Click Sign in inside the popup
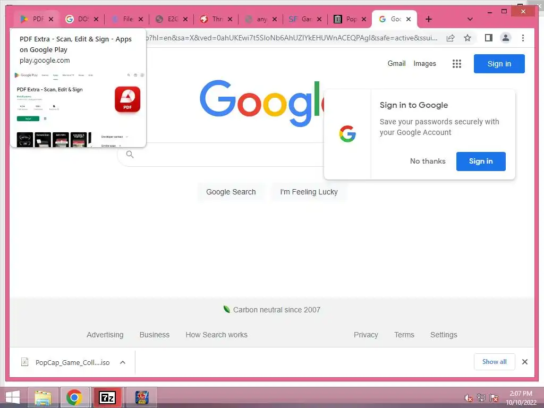This screenshot has height=408, width=544. tap(480, 161)
